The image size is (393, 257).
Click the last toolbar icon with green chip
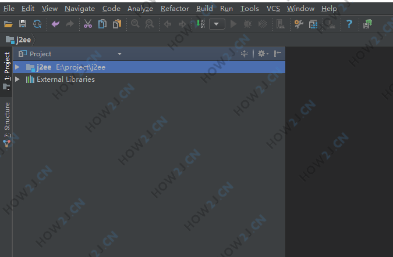(x=367, y=24)
